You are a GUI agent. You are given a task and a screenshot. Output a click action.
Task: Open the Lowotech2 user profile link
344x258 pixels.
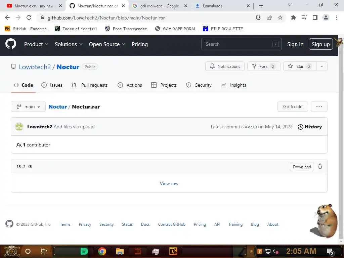pyautogui.click(x=35, y=67)
